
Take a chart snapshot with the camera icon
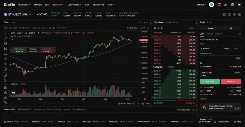(x=54, y=28)
